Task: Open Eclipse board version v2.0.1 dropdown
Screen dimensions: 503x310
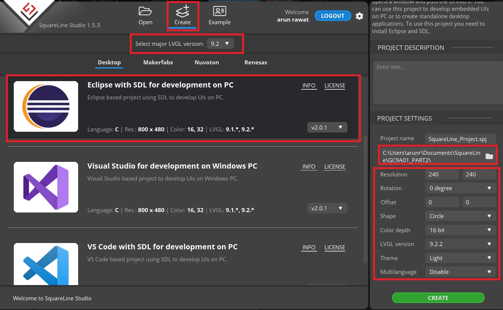Action: pyautogui.click(x=327, y=127)
